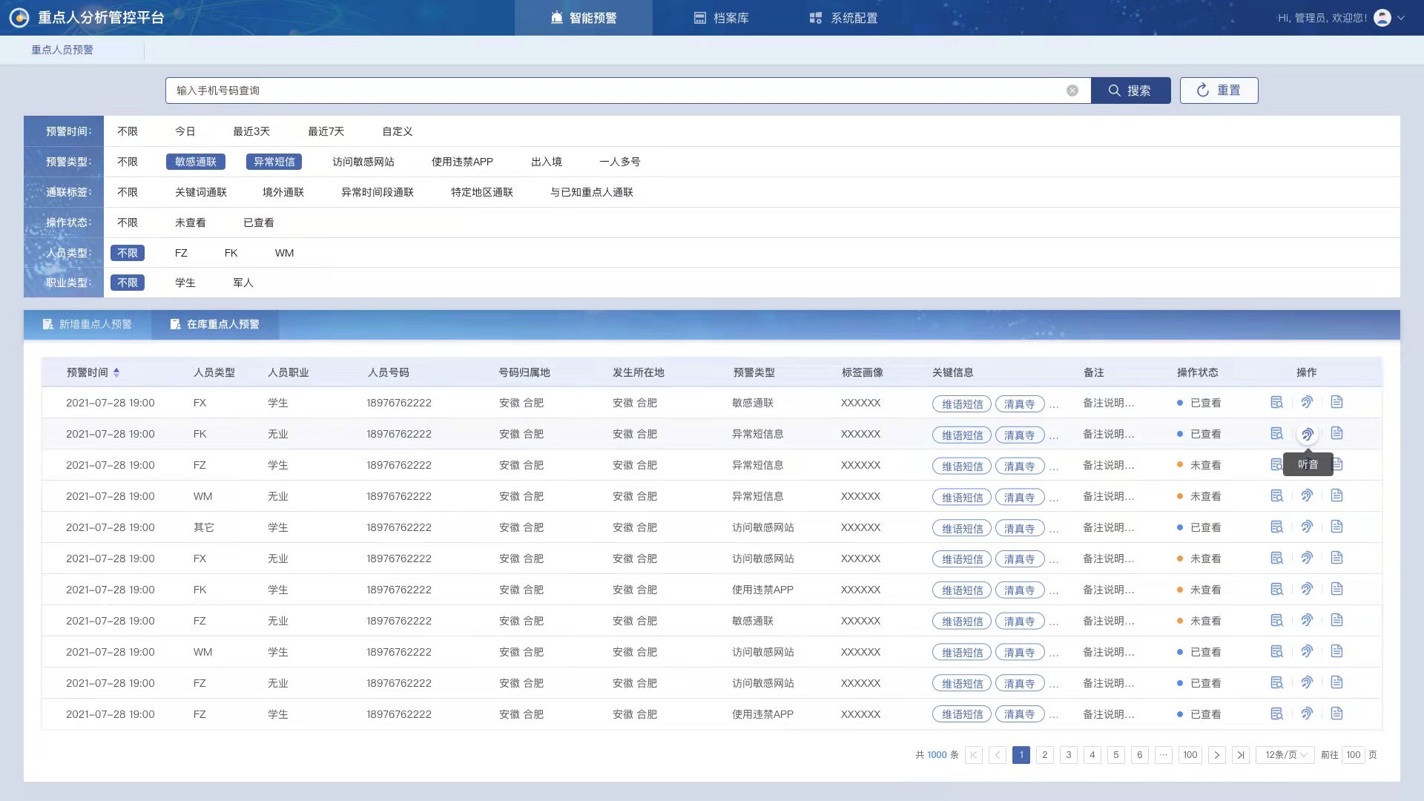Open details icon for FK 无业 异常短信息 row

click(x=1276, y=433)
